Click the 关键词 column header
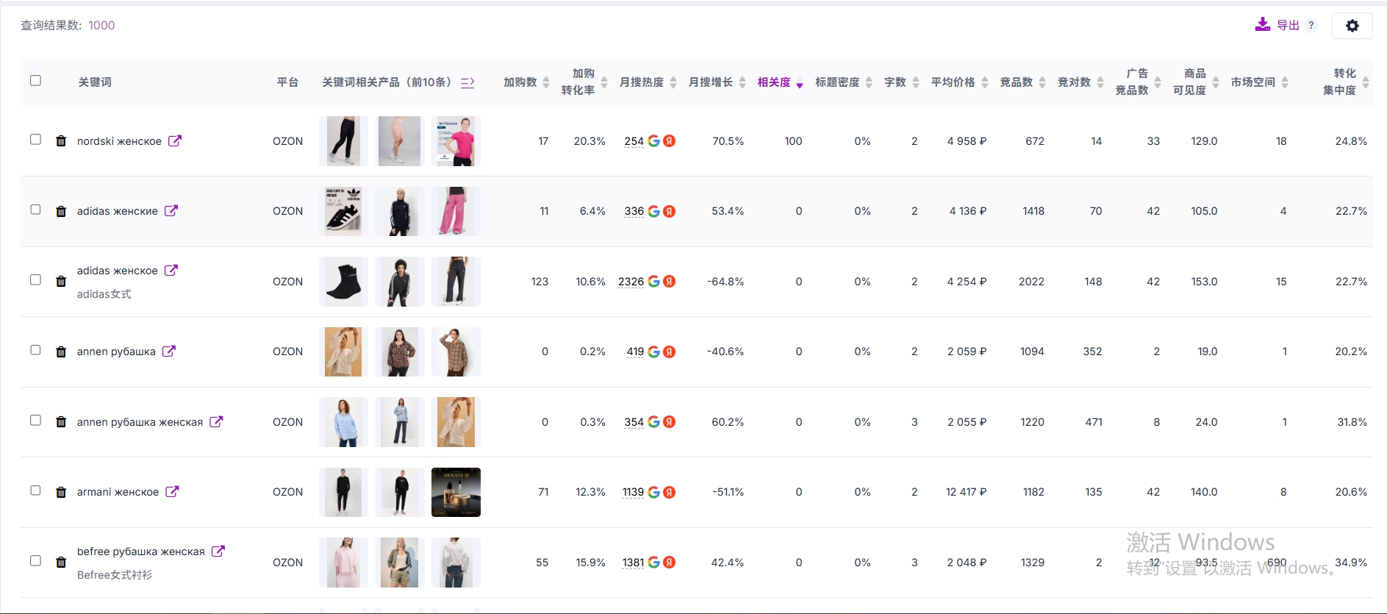The image size is (1387, 614). click(x=95, y=82)
